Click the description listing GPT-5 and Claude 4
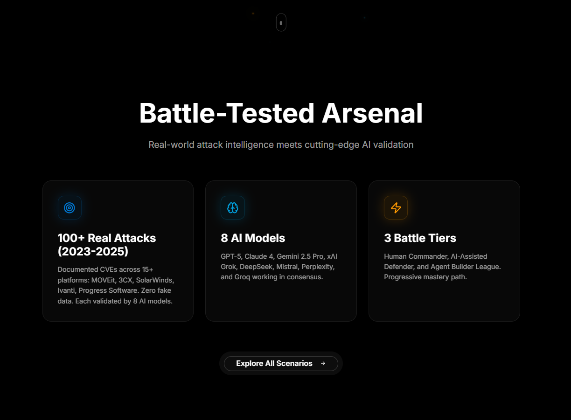The height and width of the screenshot is (420, 571). (278, 266)
